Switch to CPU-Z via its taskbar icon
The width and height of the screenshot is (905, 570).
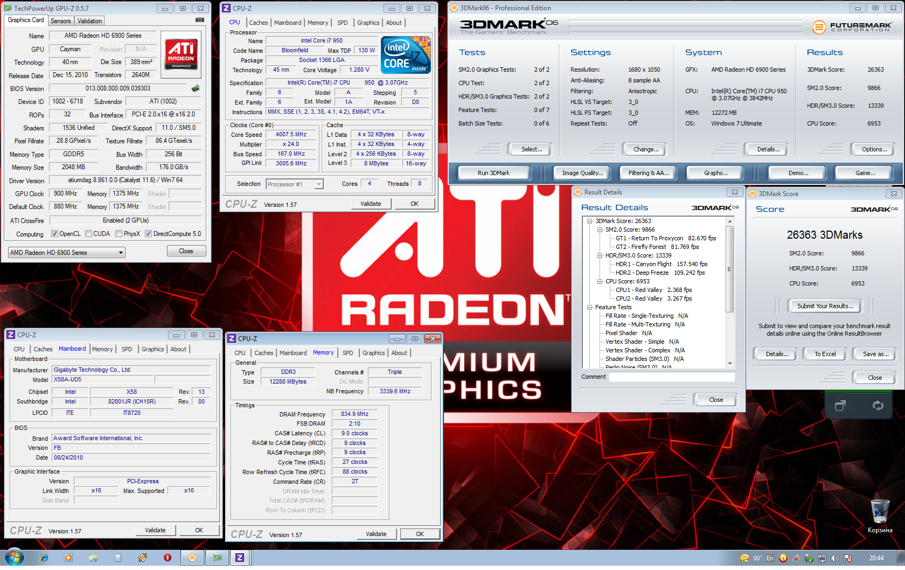click(x=240, y=558)
